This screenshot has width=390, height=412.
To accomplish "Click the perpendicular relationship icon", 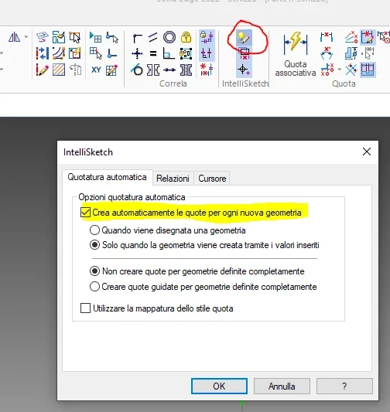I will click(x=169, y=53).
